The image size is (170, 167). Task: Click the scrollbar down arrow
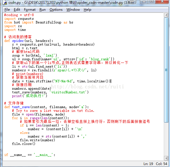[166, 158]
